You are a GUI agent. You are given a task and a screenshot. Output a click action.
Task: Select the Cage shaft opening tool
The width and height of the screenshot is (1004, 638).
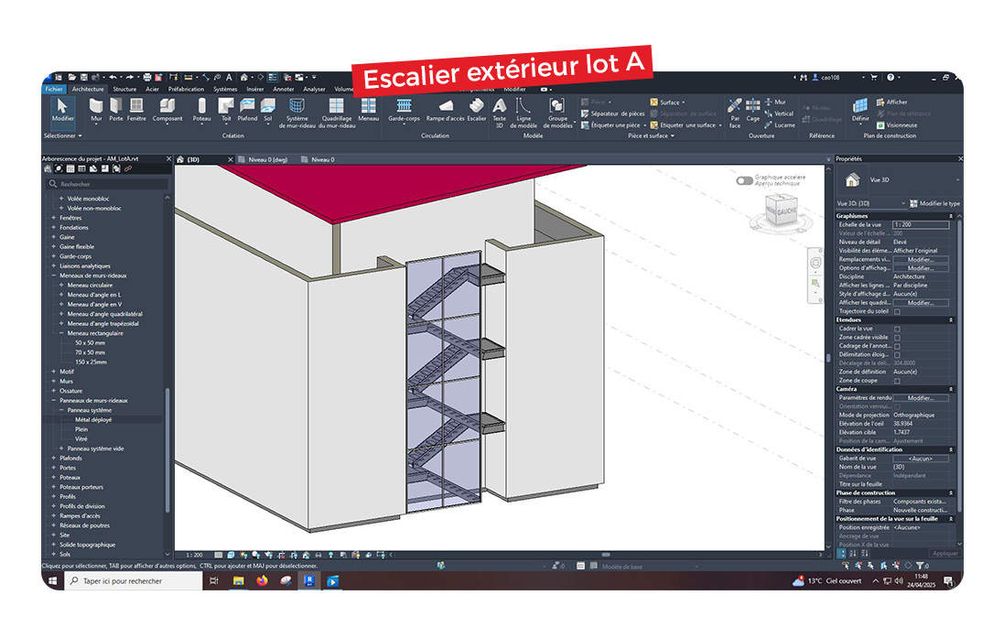point(753,110)
